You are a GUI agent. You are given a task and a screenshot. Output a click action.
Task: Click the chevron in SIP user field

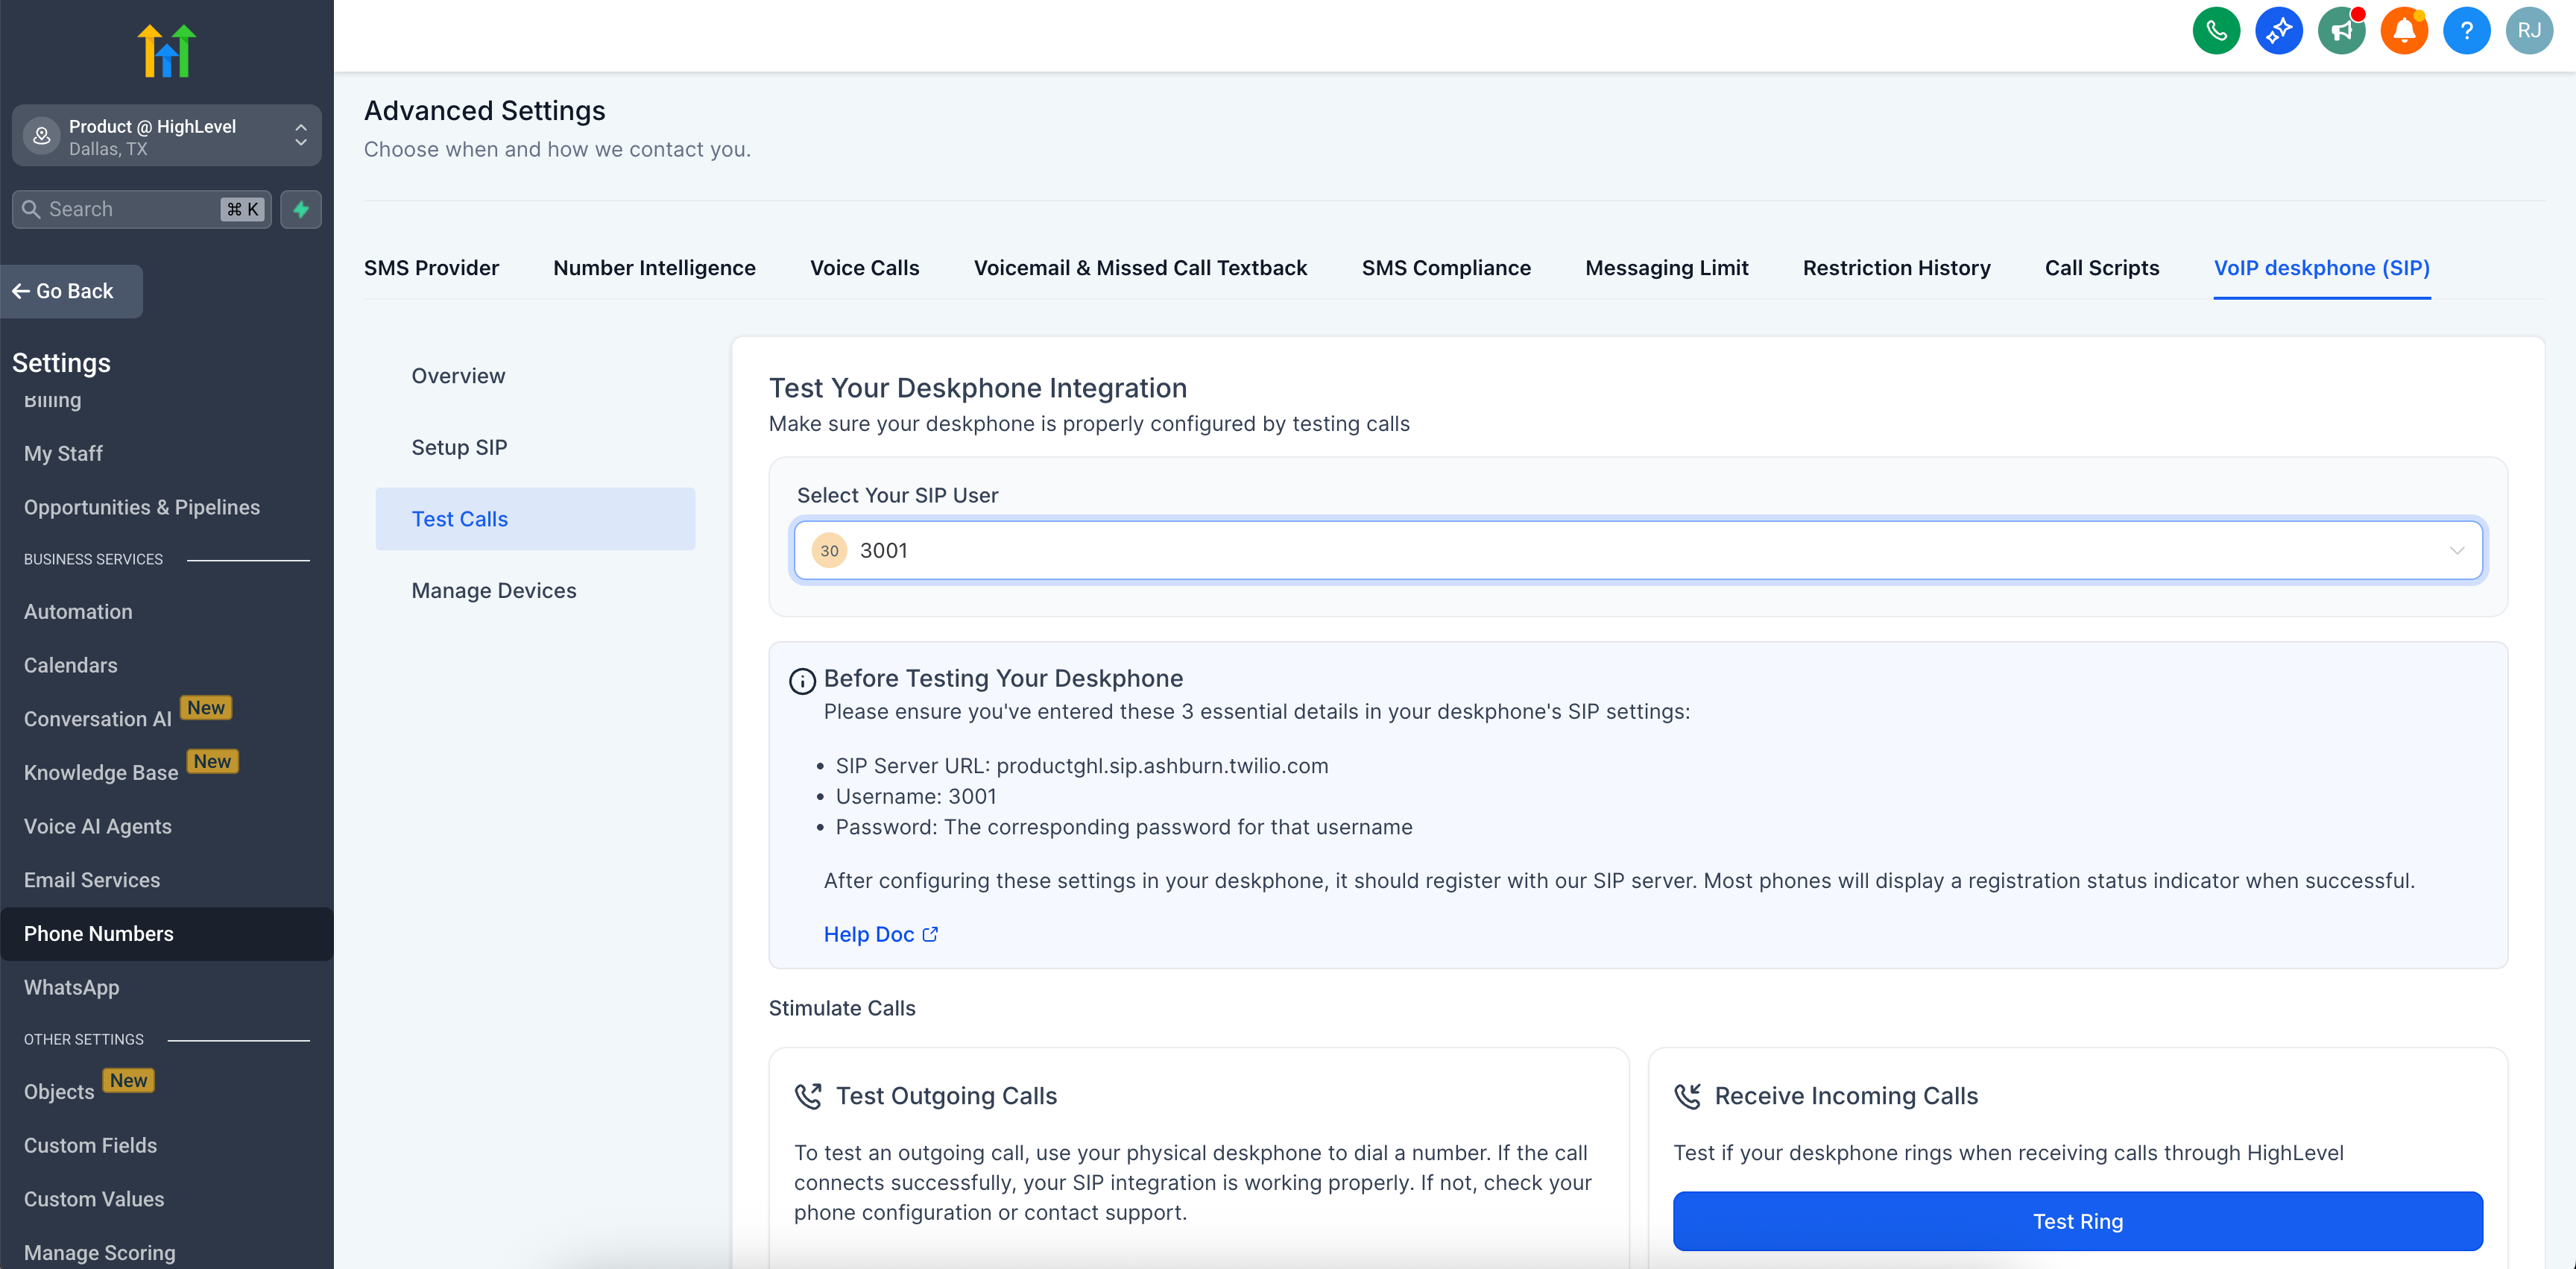(x=2456, y=550)
